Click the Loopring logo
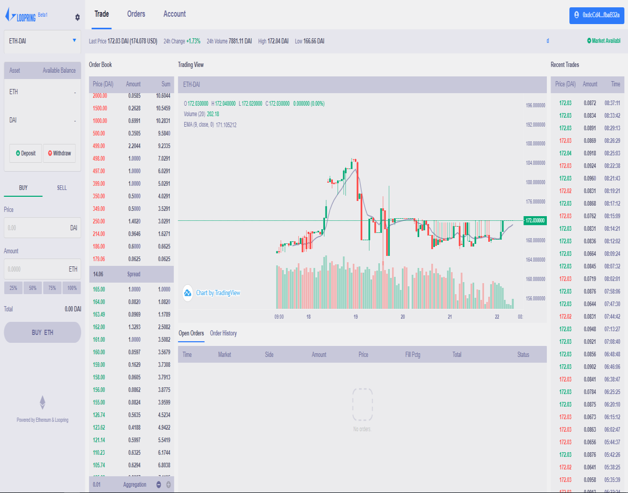The height and width of the screenshot is (493, 628). click(22, 16)
